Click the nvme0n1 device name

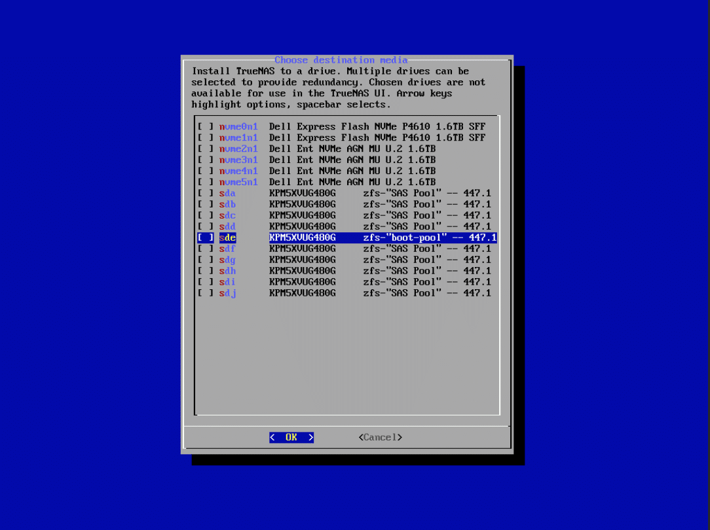(238, 127)
